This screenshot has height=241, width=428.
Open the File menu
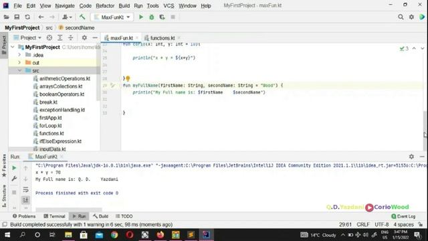click(18, 5)
